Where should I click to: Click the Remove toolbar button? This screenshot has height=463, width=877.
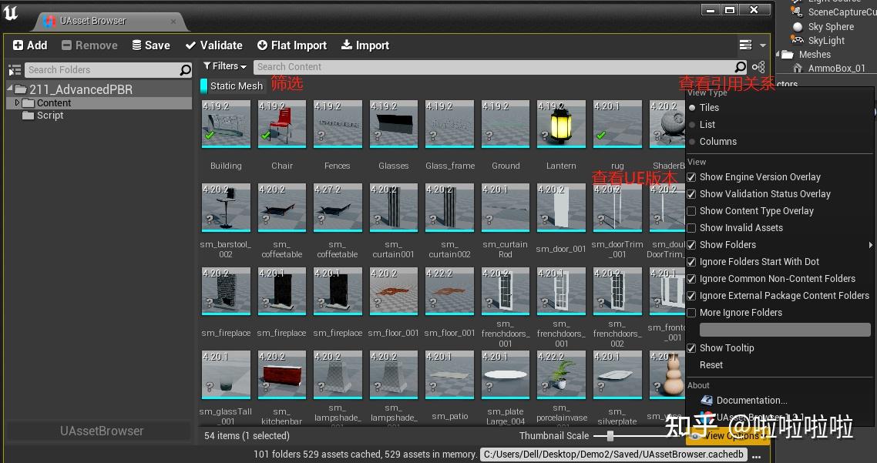[89, 45]
